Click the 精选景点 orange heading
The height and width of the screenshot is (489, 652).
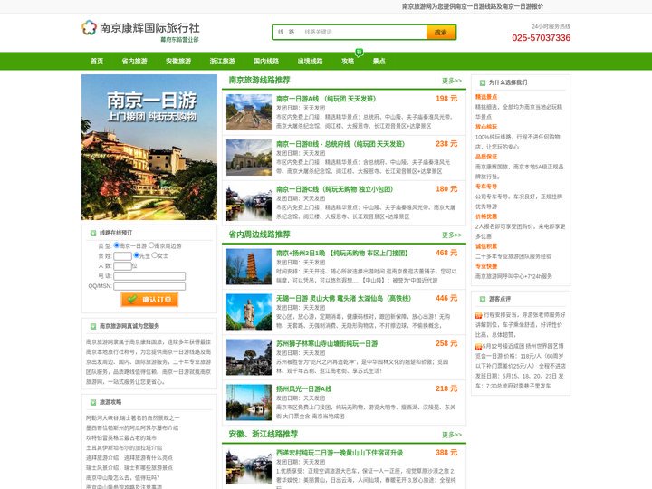pyautogui.click(x=486, y=97)
